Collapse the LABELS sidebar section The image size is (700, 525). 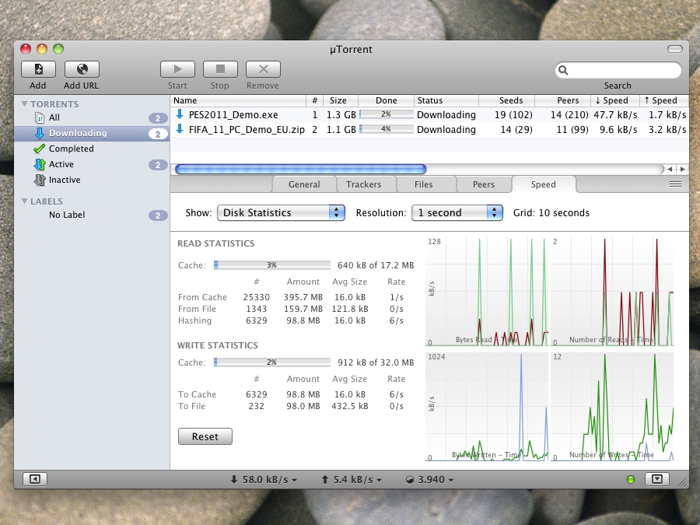point(25,201)
